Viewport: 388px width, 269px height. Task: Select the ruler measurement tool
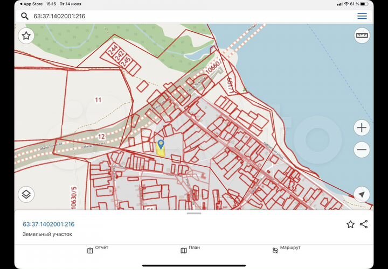click(x=362, y=36)
